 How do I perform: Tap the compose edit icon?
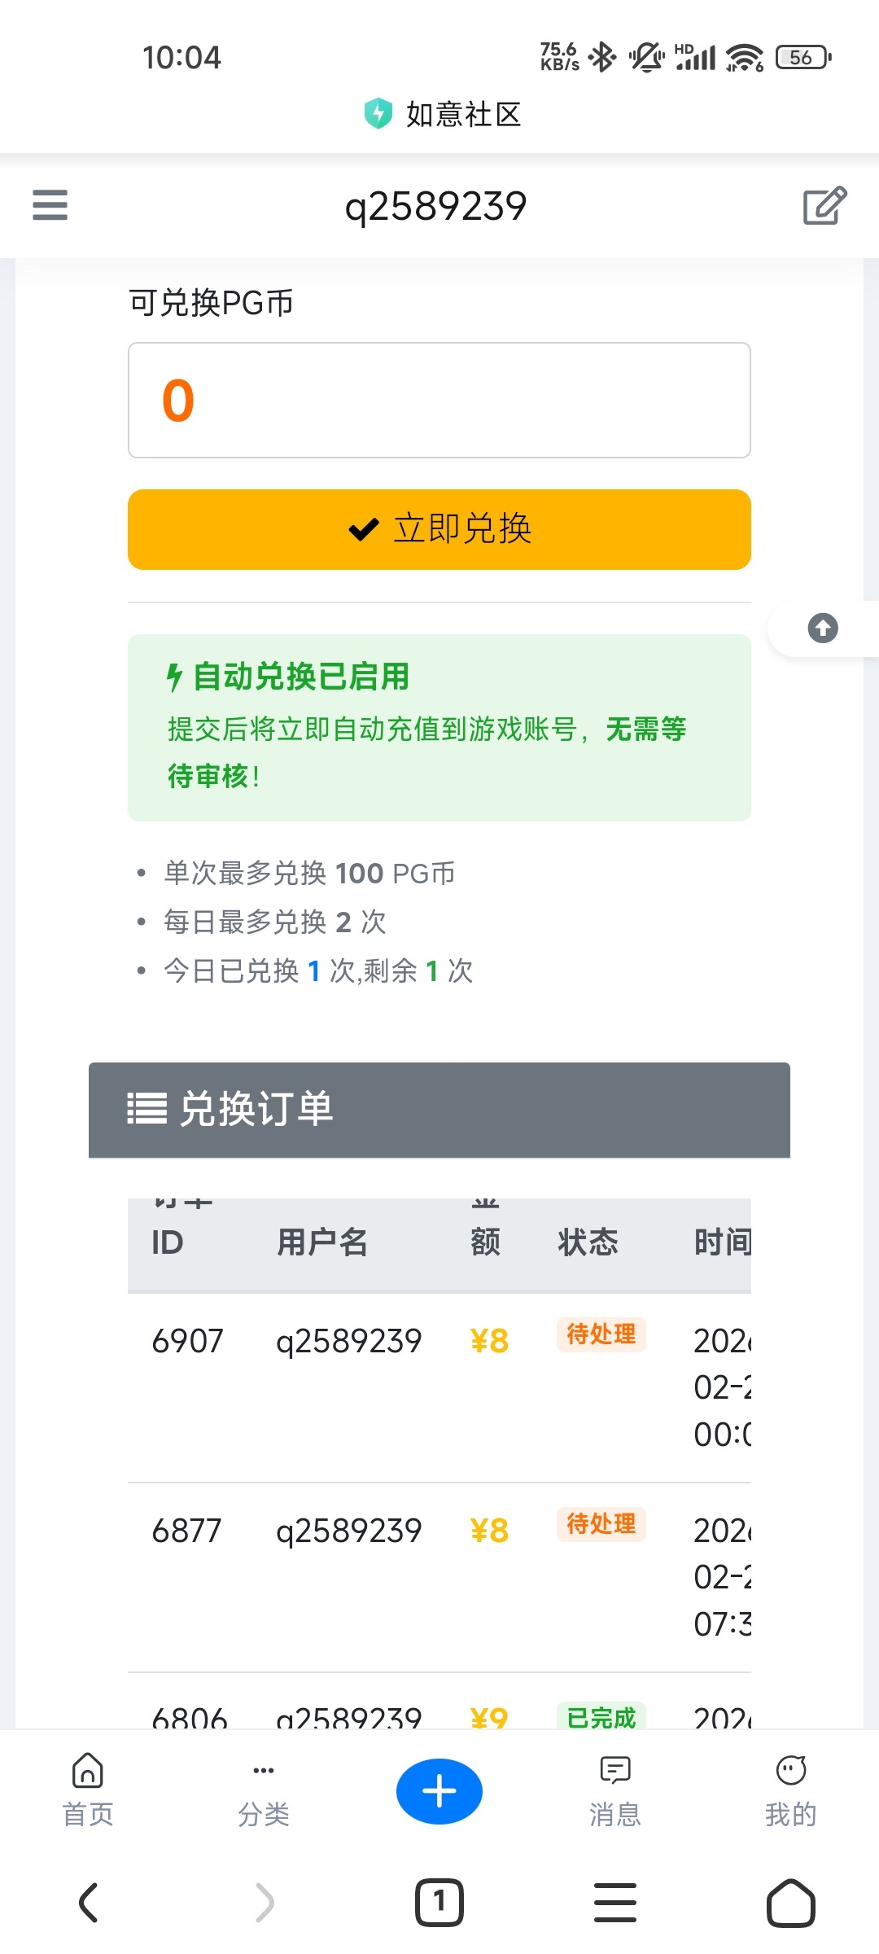click(824, 206)
